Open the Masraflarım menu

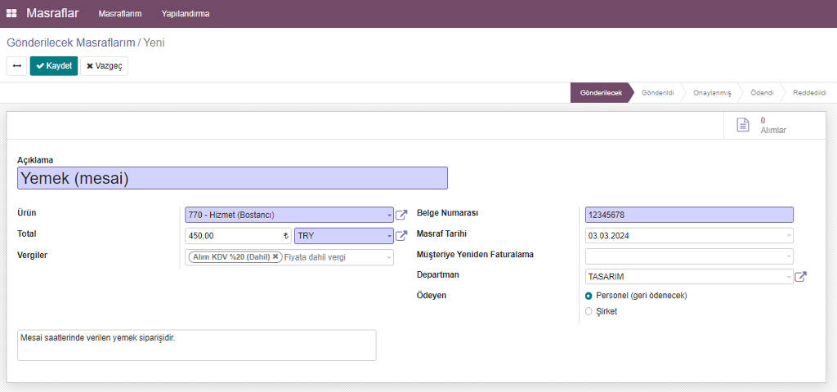pos(120,14)
